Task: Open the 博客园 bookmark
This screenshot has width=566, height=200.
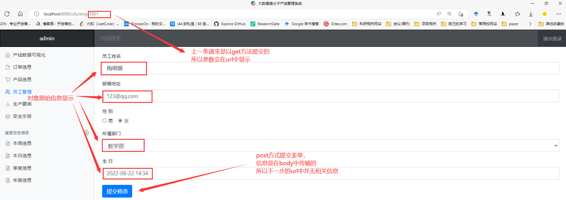Action: 55,24
